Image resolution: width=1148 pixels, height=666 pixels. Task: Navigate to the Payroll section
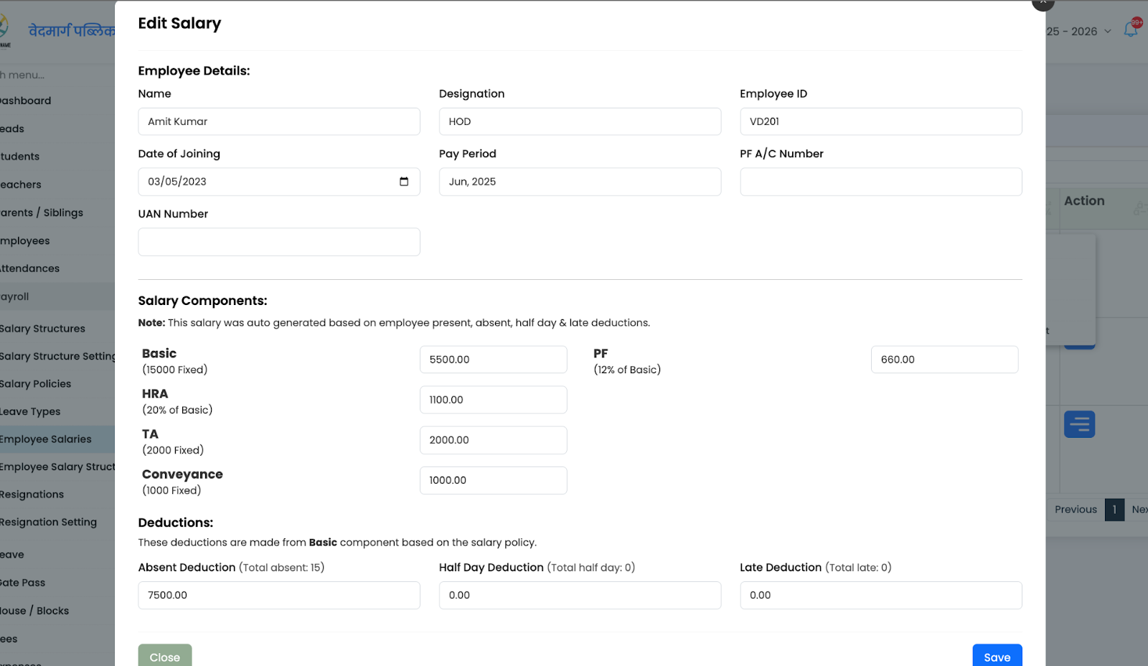pyautogui.click(x=14, y=296)
